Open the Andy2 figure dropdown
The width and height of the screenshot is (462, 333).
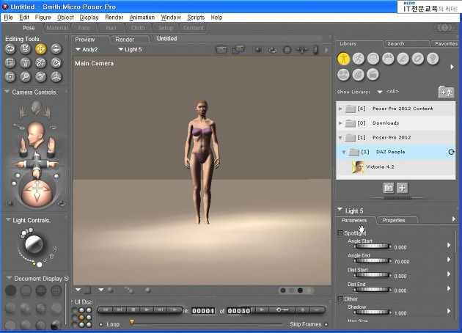pyautogui.click(x=87, y=49)
